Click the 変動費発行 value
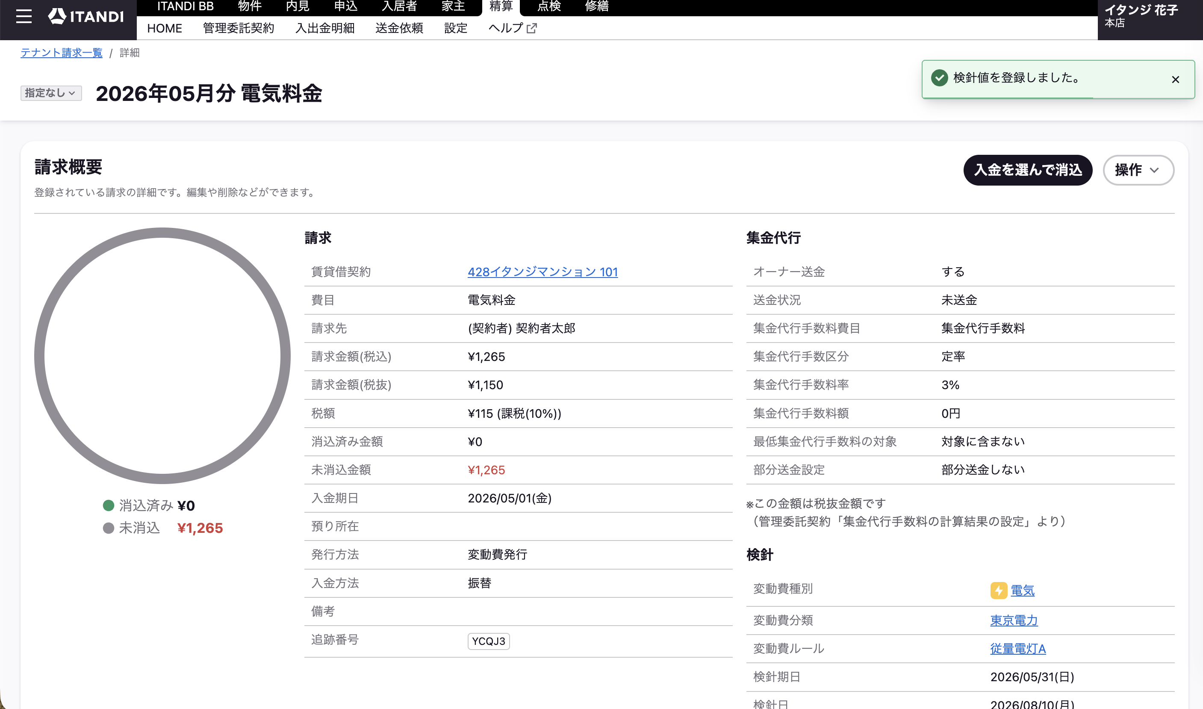The image size is (1203, 709). (x=497, y=555)
